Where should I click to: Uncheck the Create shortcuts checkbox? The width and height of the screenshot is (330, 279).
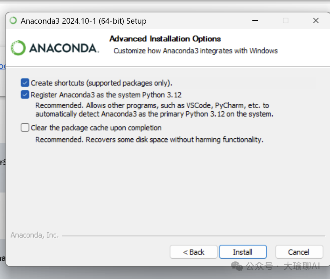coord(25,83)
